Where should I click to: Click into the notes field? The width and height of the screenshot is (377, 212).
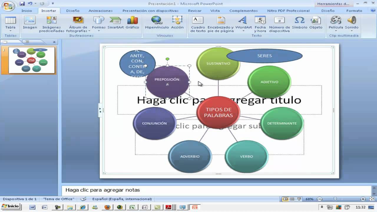pos(216,190)
